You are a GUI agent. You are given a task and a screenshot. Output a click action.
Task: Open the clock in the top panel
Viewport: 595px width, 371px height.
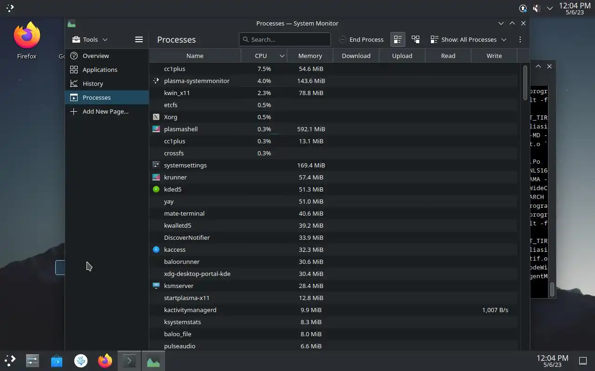pos(575,8)
